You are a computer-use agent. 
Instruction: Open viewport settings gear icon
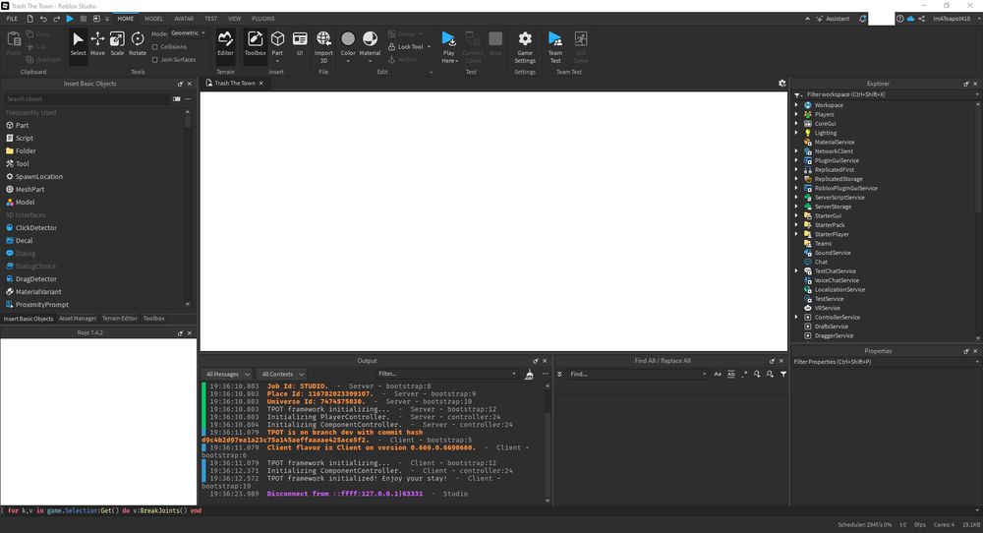click(781, 84)
